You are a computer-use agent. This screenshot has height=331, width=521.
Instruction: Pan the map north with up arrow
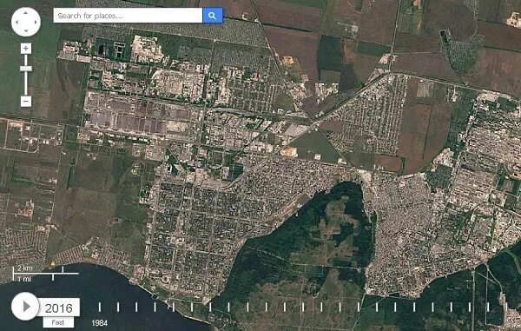(x=26, y=13)
